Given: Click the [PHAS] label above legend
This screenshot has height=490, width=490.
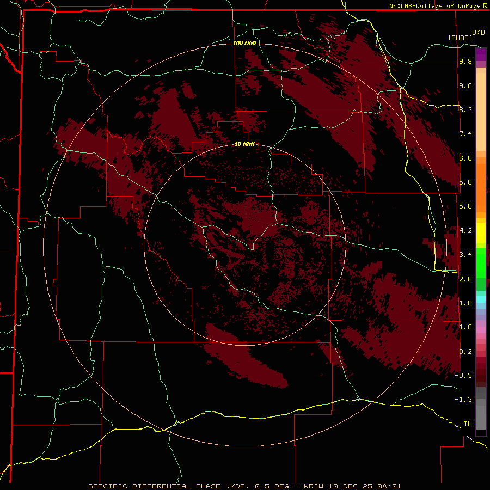Looking at the screenshot, I should (x=460, y=38).
